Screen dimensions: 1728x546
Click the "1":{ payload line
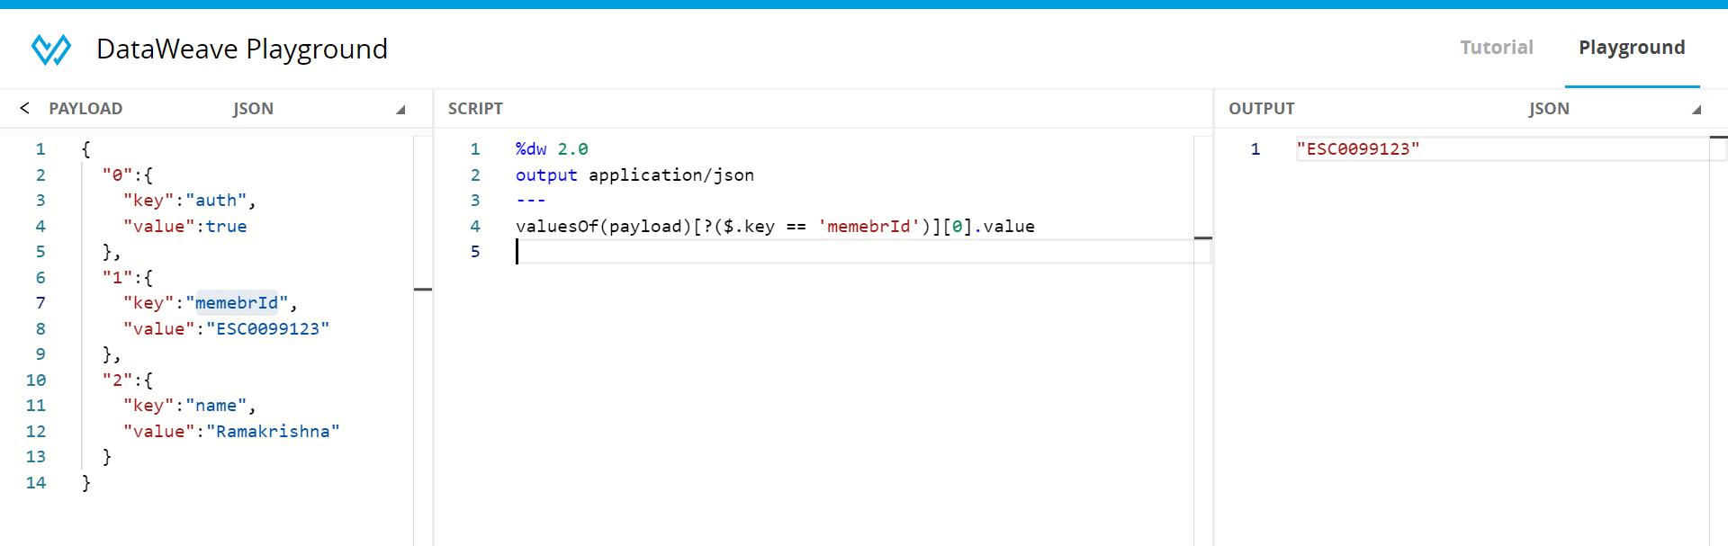(x=127, y=278)
